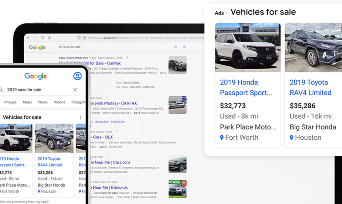The image size is (342, 204).
Task: Switch to the Videos tab on the phone
Action: (59, 102)
